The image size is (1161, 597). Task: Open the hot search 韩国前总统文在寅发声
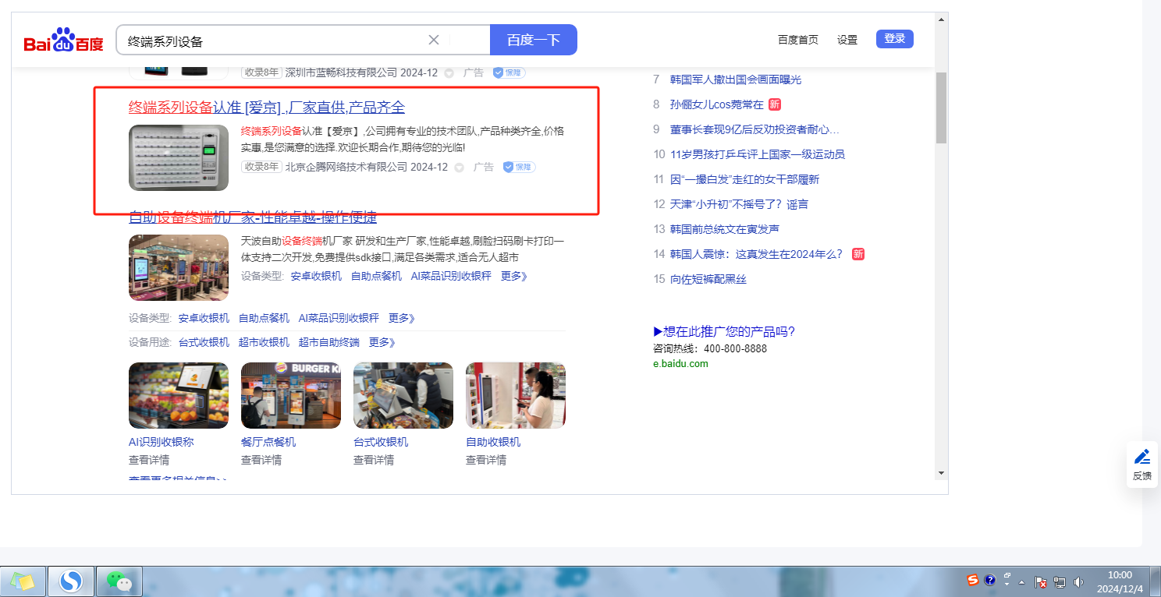click(x=725, y=229)
